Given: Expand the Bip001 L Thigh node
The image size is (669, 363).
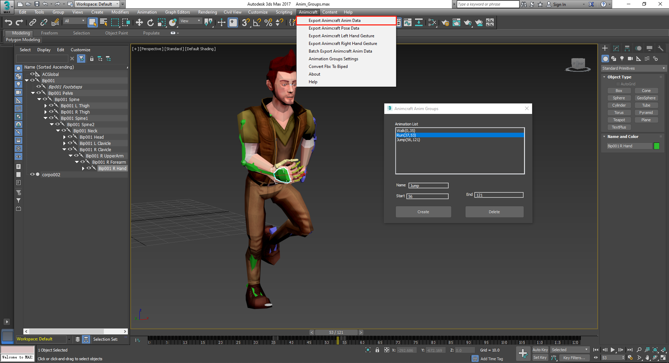Looking at the screenshot, I should [45, 106].
